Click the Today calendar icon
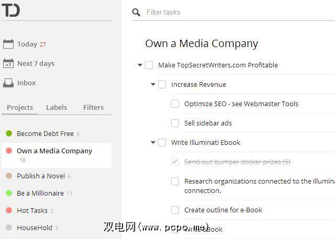Viewport: 335px width, 239px height. point(8,44)
